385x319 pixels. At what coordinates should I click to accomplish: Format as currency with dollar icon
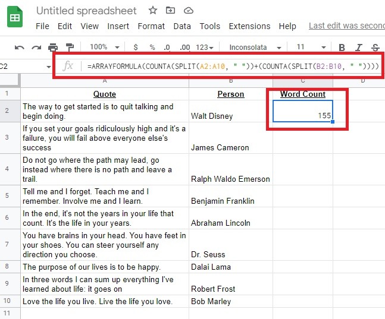point(136,47)
